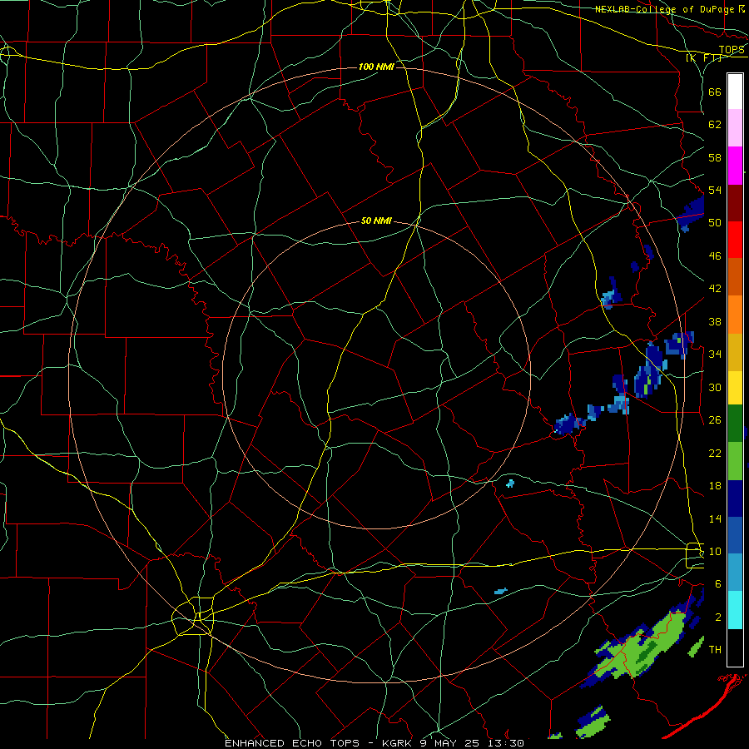The width and height of the screenshot is (749, 749).
Task: Click the "13:30" timestamp
Action: tap(505, 743)
